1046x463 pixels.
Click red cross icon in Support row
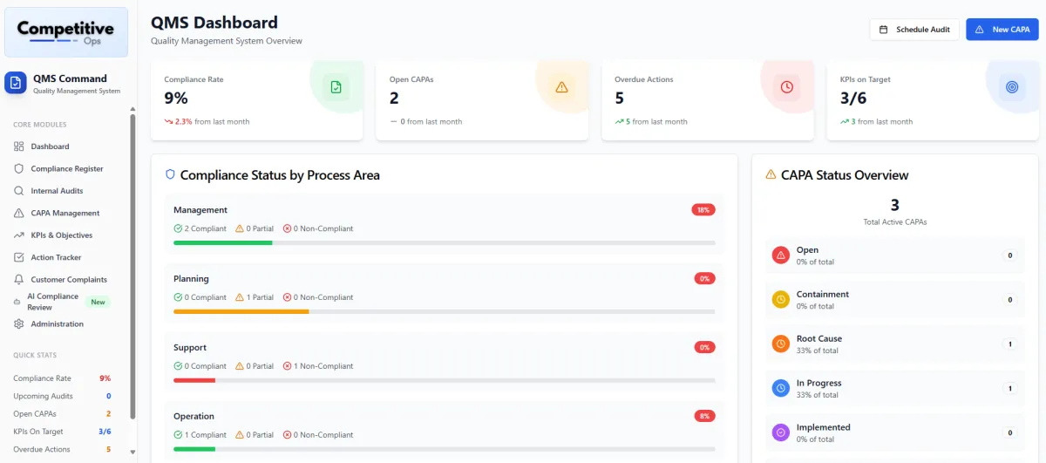[x=288, y=366]
